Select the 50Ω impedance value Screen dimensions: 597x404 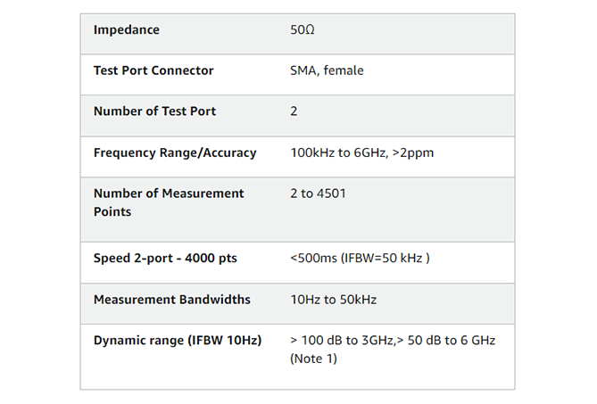tap(303, 29)
